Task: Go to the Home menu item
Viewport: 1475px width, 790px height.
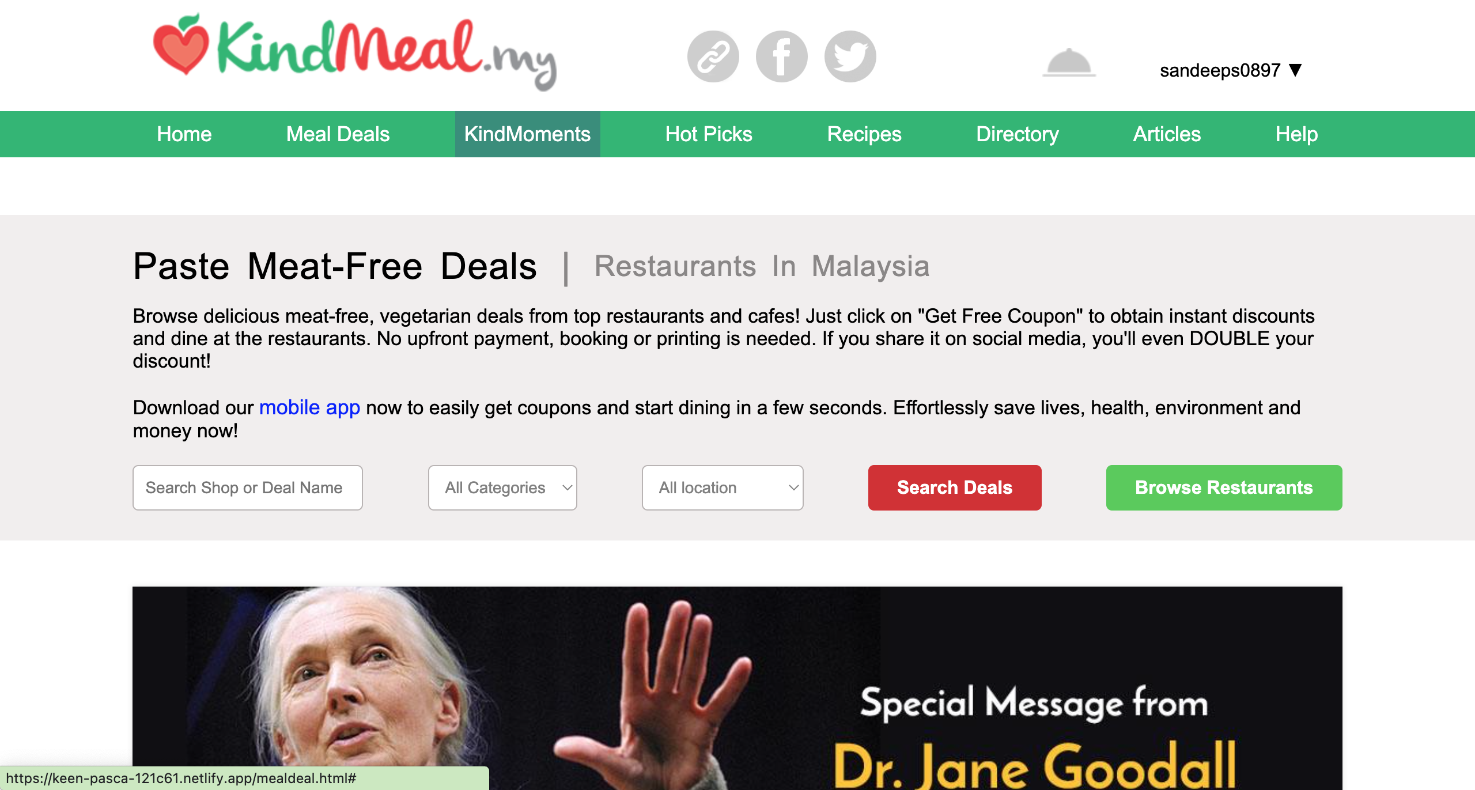Action: point(184,134)
